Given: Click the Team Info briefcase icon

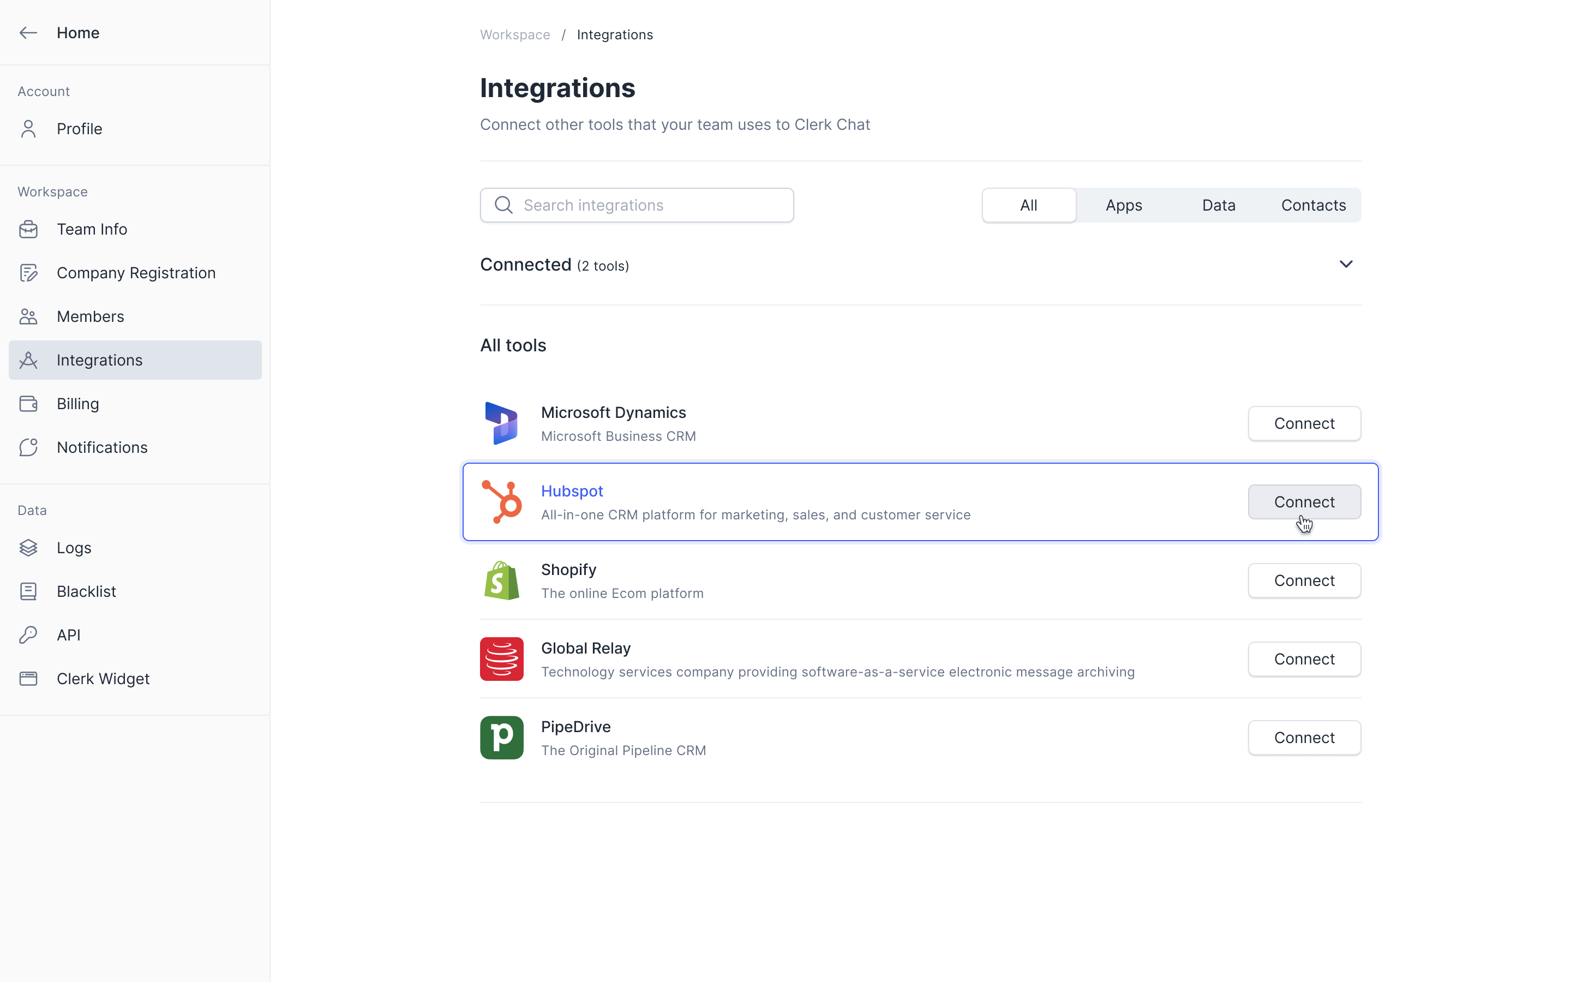Looking at the screenshot, I should pos(28,229).
